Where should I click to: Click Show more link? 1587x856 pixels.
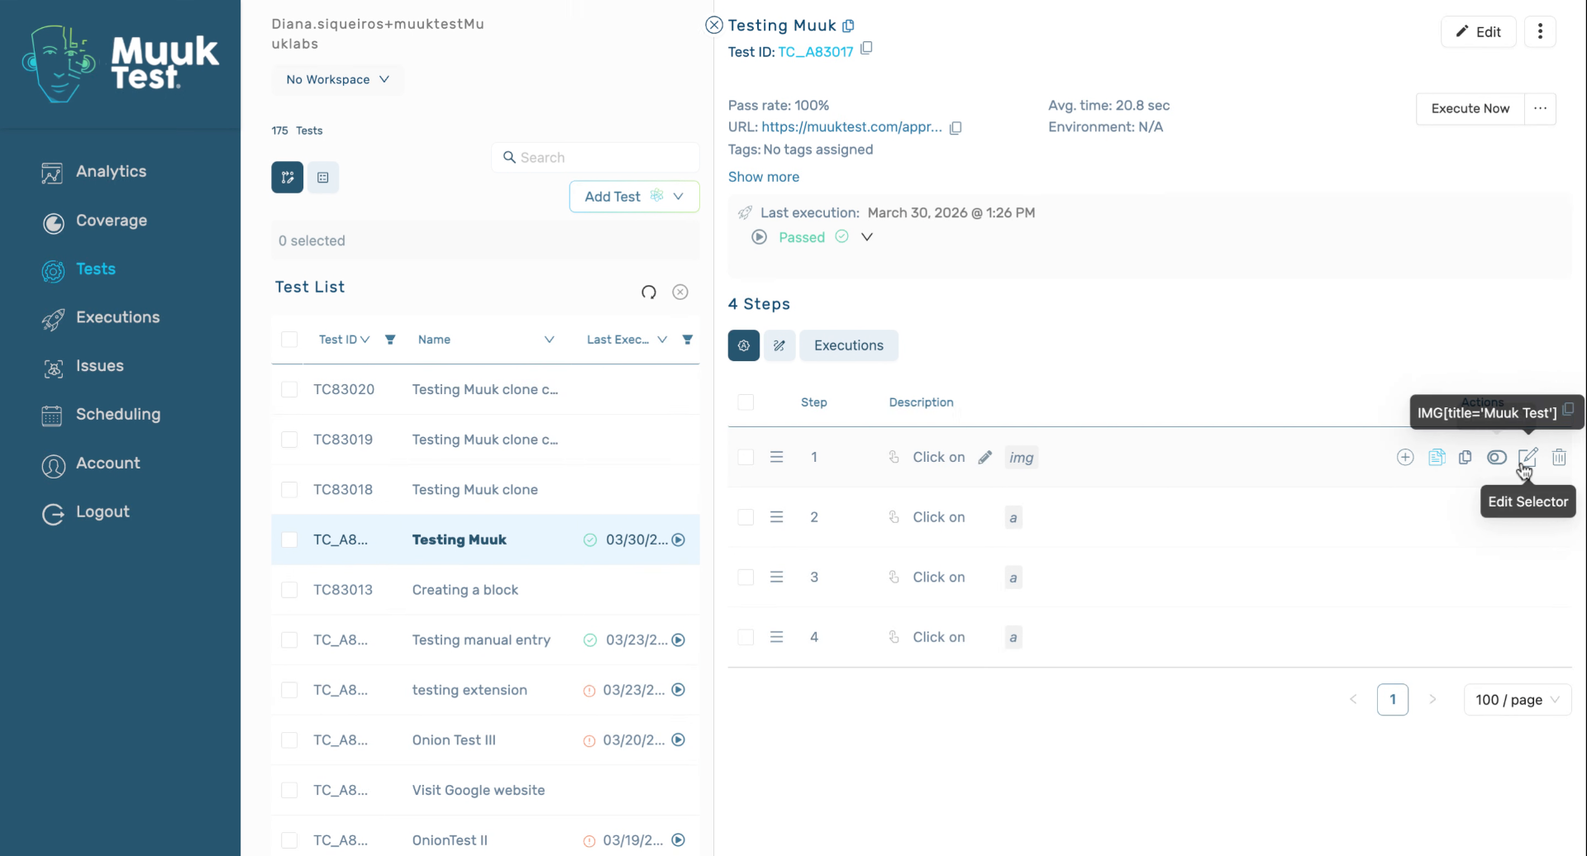click(x=763, y=177)
